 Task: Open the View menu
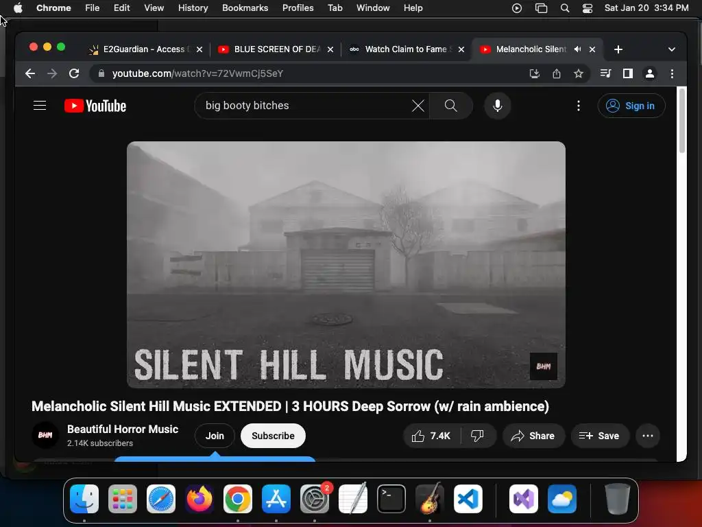click(x=154, y=8)
